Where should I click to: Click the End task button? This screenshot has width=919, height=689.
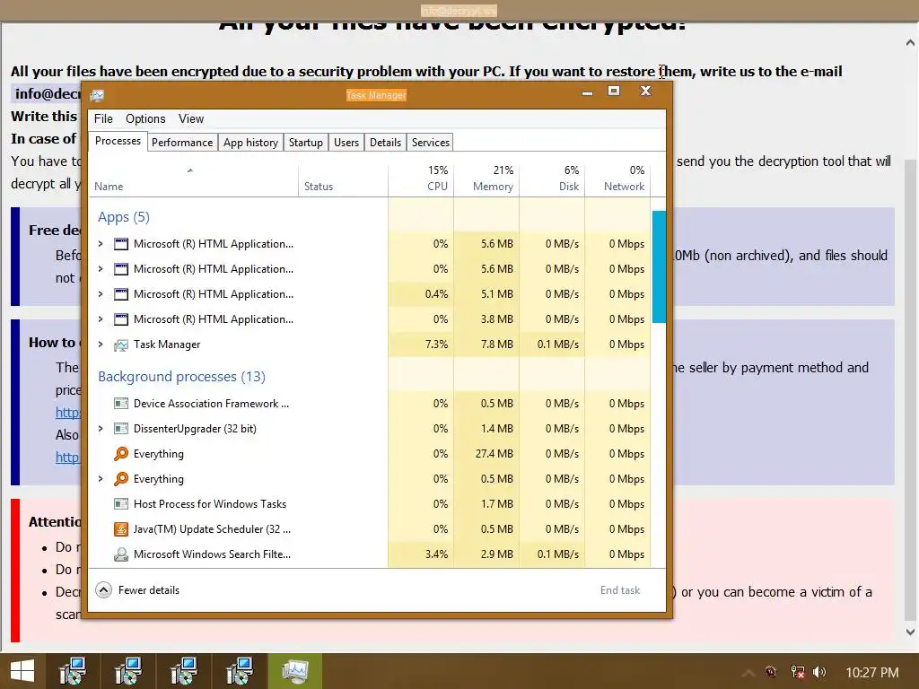(620, 590)
